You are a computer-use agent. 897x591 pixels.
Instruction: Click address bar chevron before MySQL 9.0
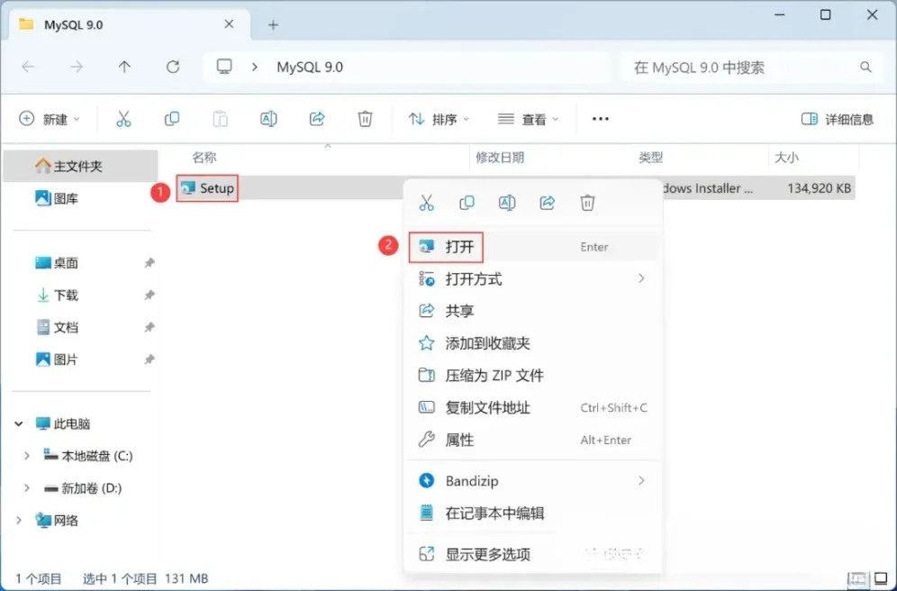[x=255, y=67]
